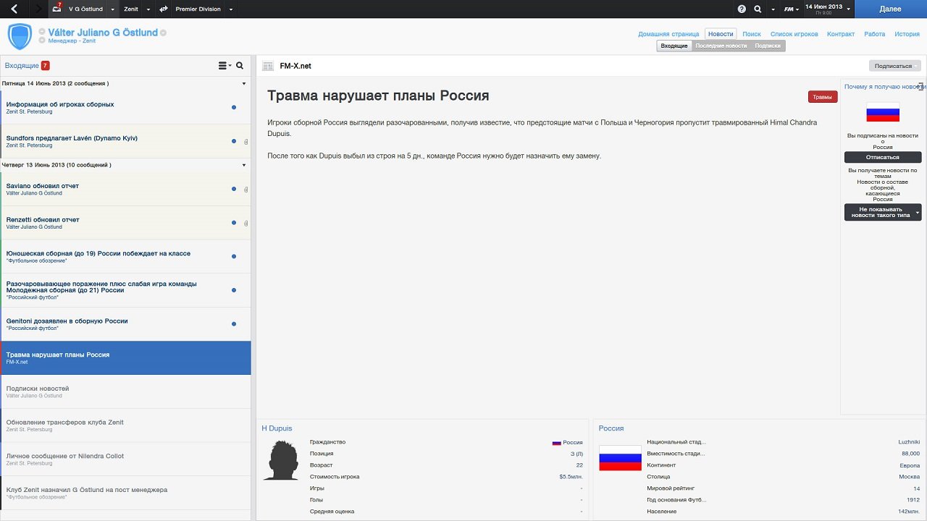
Task: Toggle unread dot on Saviano report message
Action: point(233,189)
